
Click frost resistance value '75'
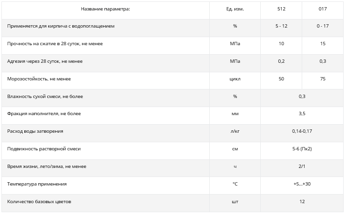[323, 79]
